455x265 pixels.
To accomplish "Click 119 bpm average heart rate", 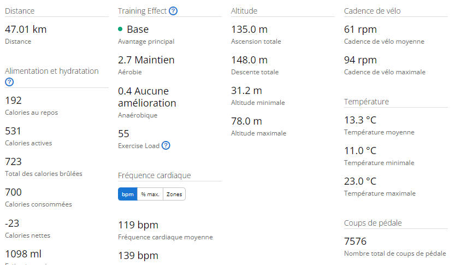I will (x=138, y=225).
